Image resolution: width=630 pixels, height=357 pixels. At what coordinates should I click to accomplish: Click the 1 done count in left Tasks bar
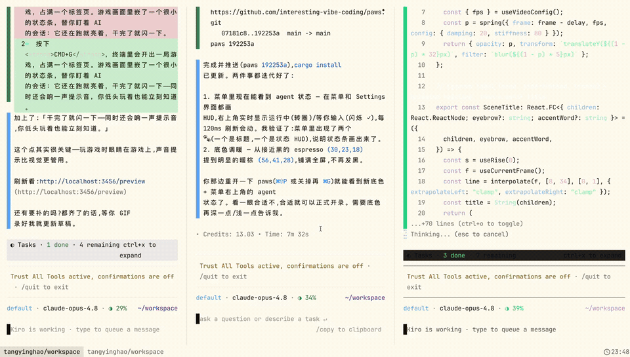tap(58, 245)
